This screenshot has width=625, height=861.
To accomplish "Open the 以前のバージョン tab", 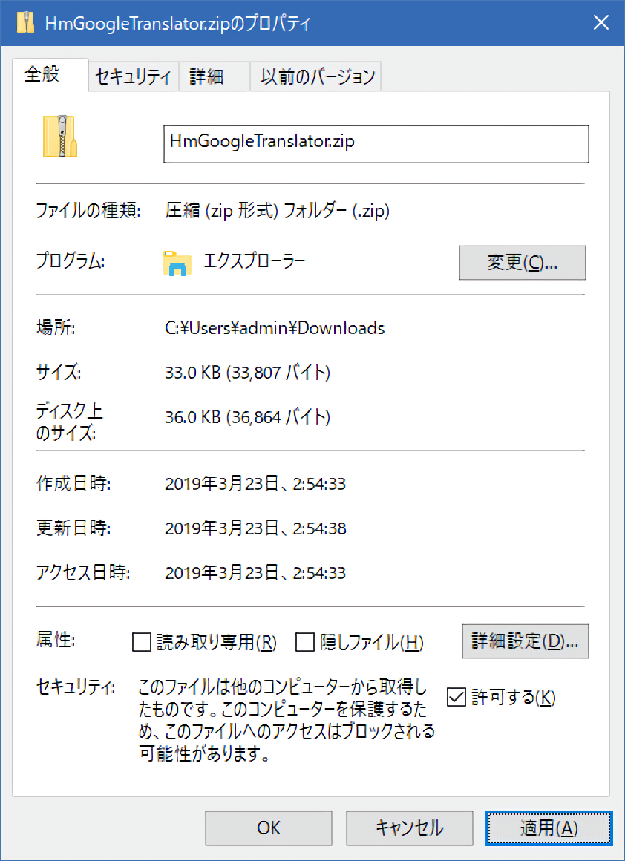I will (x=317, y=77).
